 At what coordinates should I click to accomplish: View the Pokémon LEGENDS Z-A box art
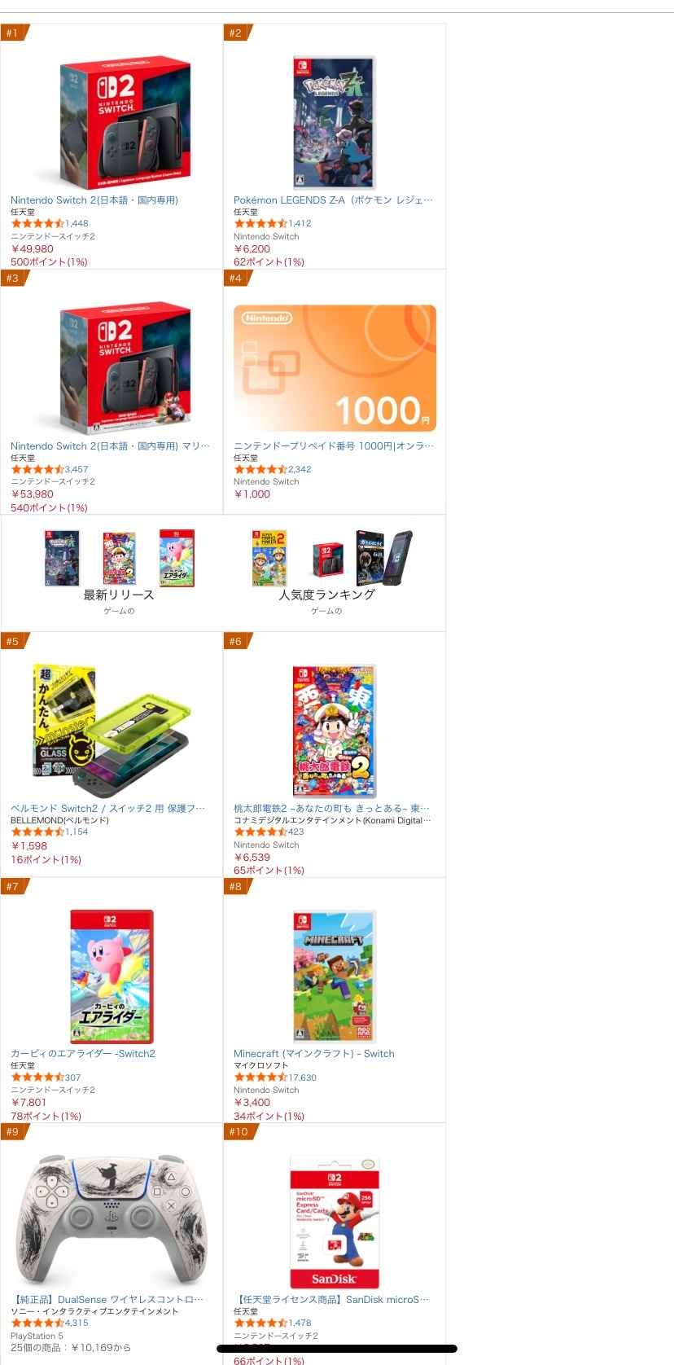click(x=335, y=122)
